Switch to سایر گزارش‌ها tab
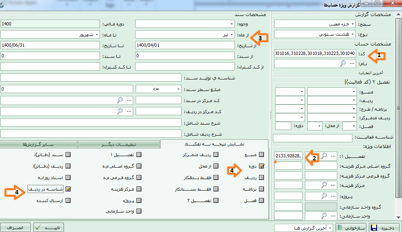 pos(39,144)
